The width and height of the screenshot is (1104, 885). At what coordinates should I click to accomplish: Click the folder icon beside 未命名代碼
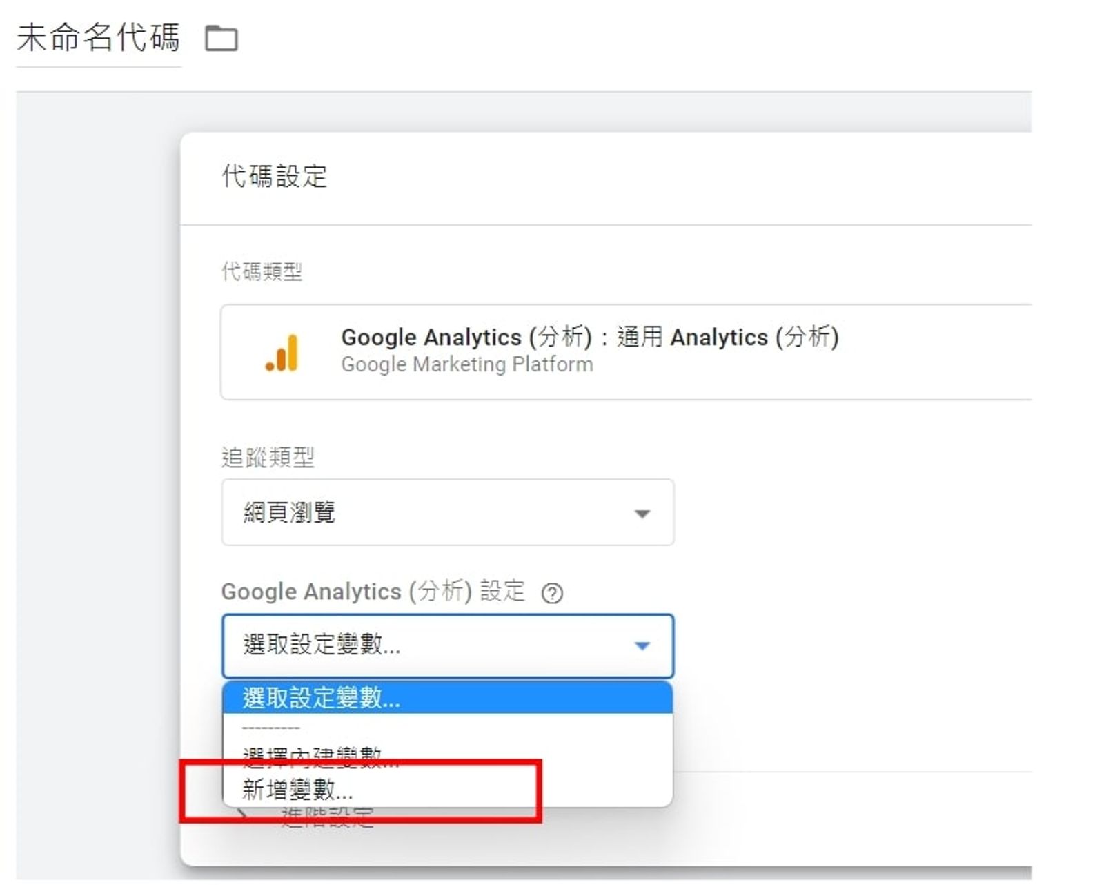point(221,38)
